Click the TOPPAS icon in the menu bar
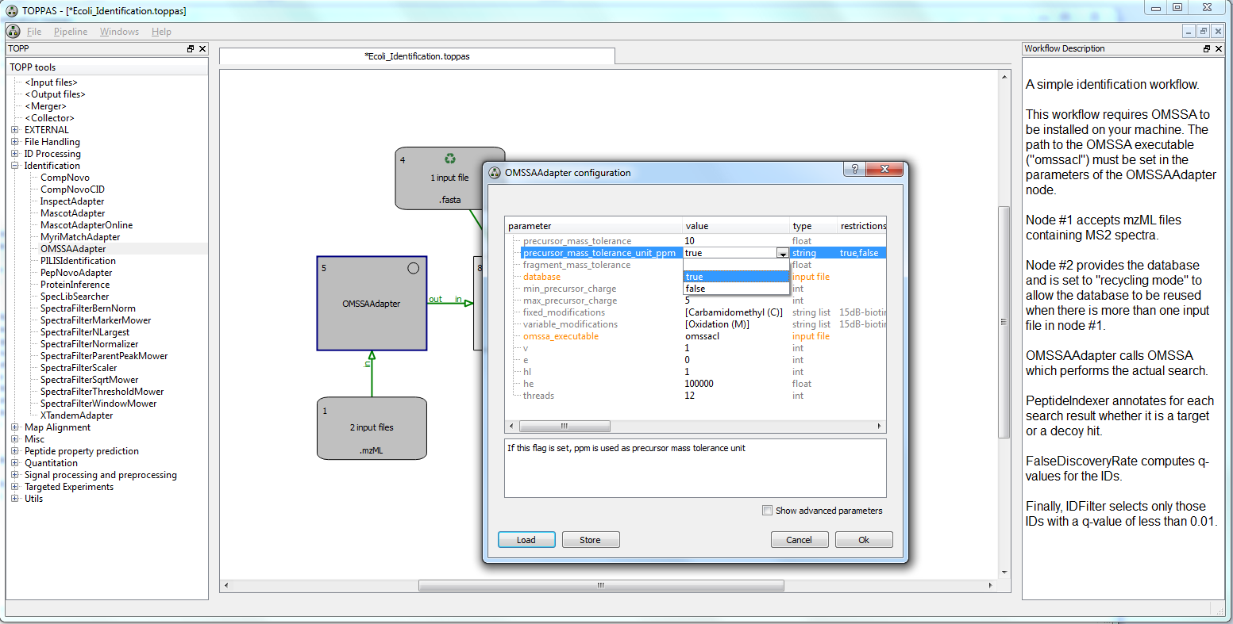This screenshot has height=624, width=1233. [13, 32]
